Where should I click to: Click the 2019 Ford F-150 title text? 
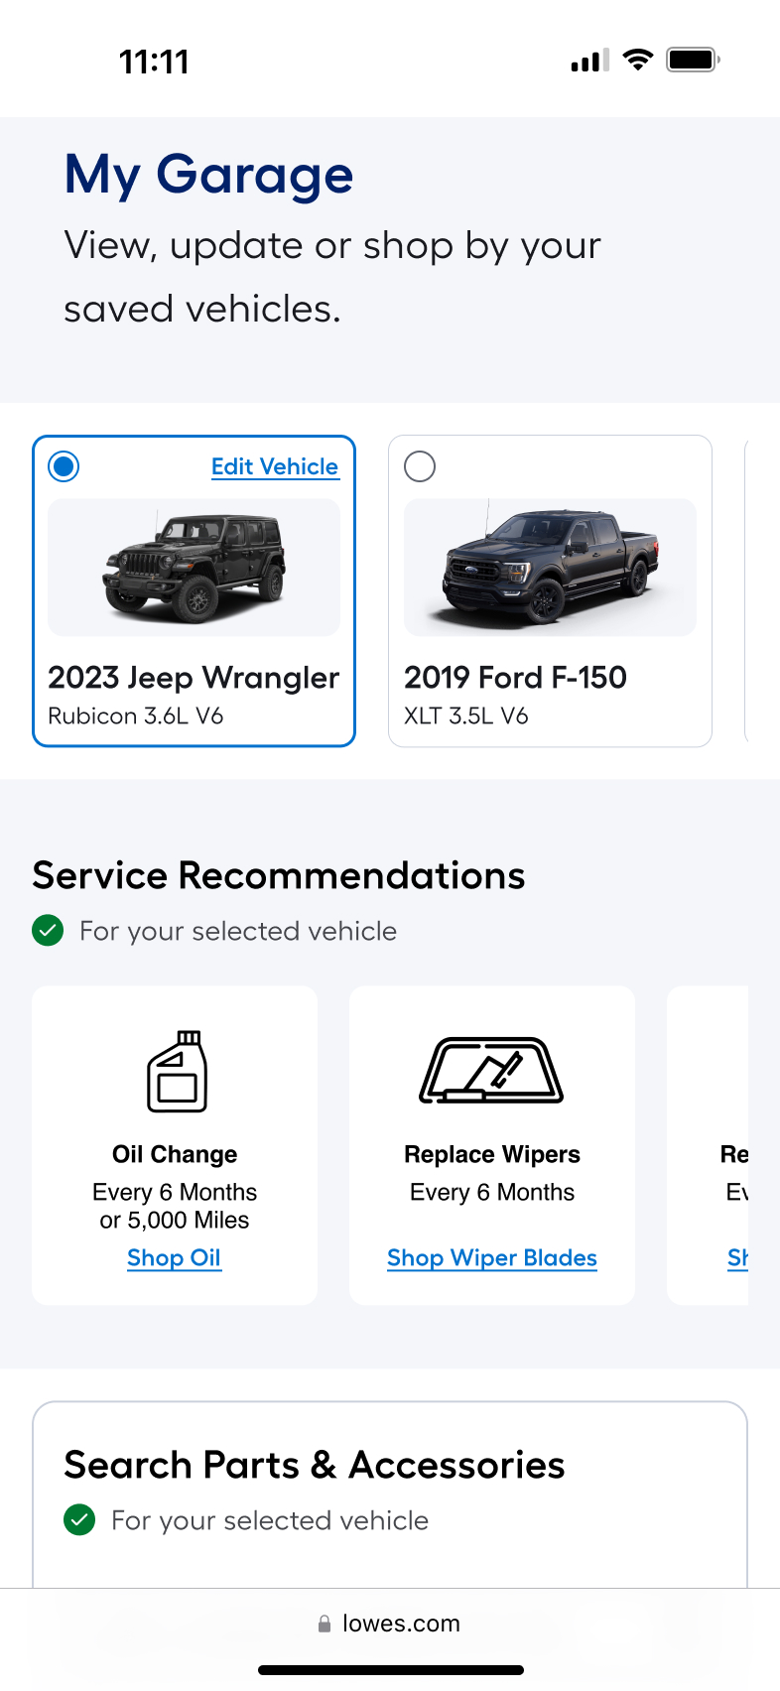coord(515,678)
